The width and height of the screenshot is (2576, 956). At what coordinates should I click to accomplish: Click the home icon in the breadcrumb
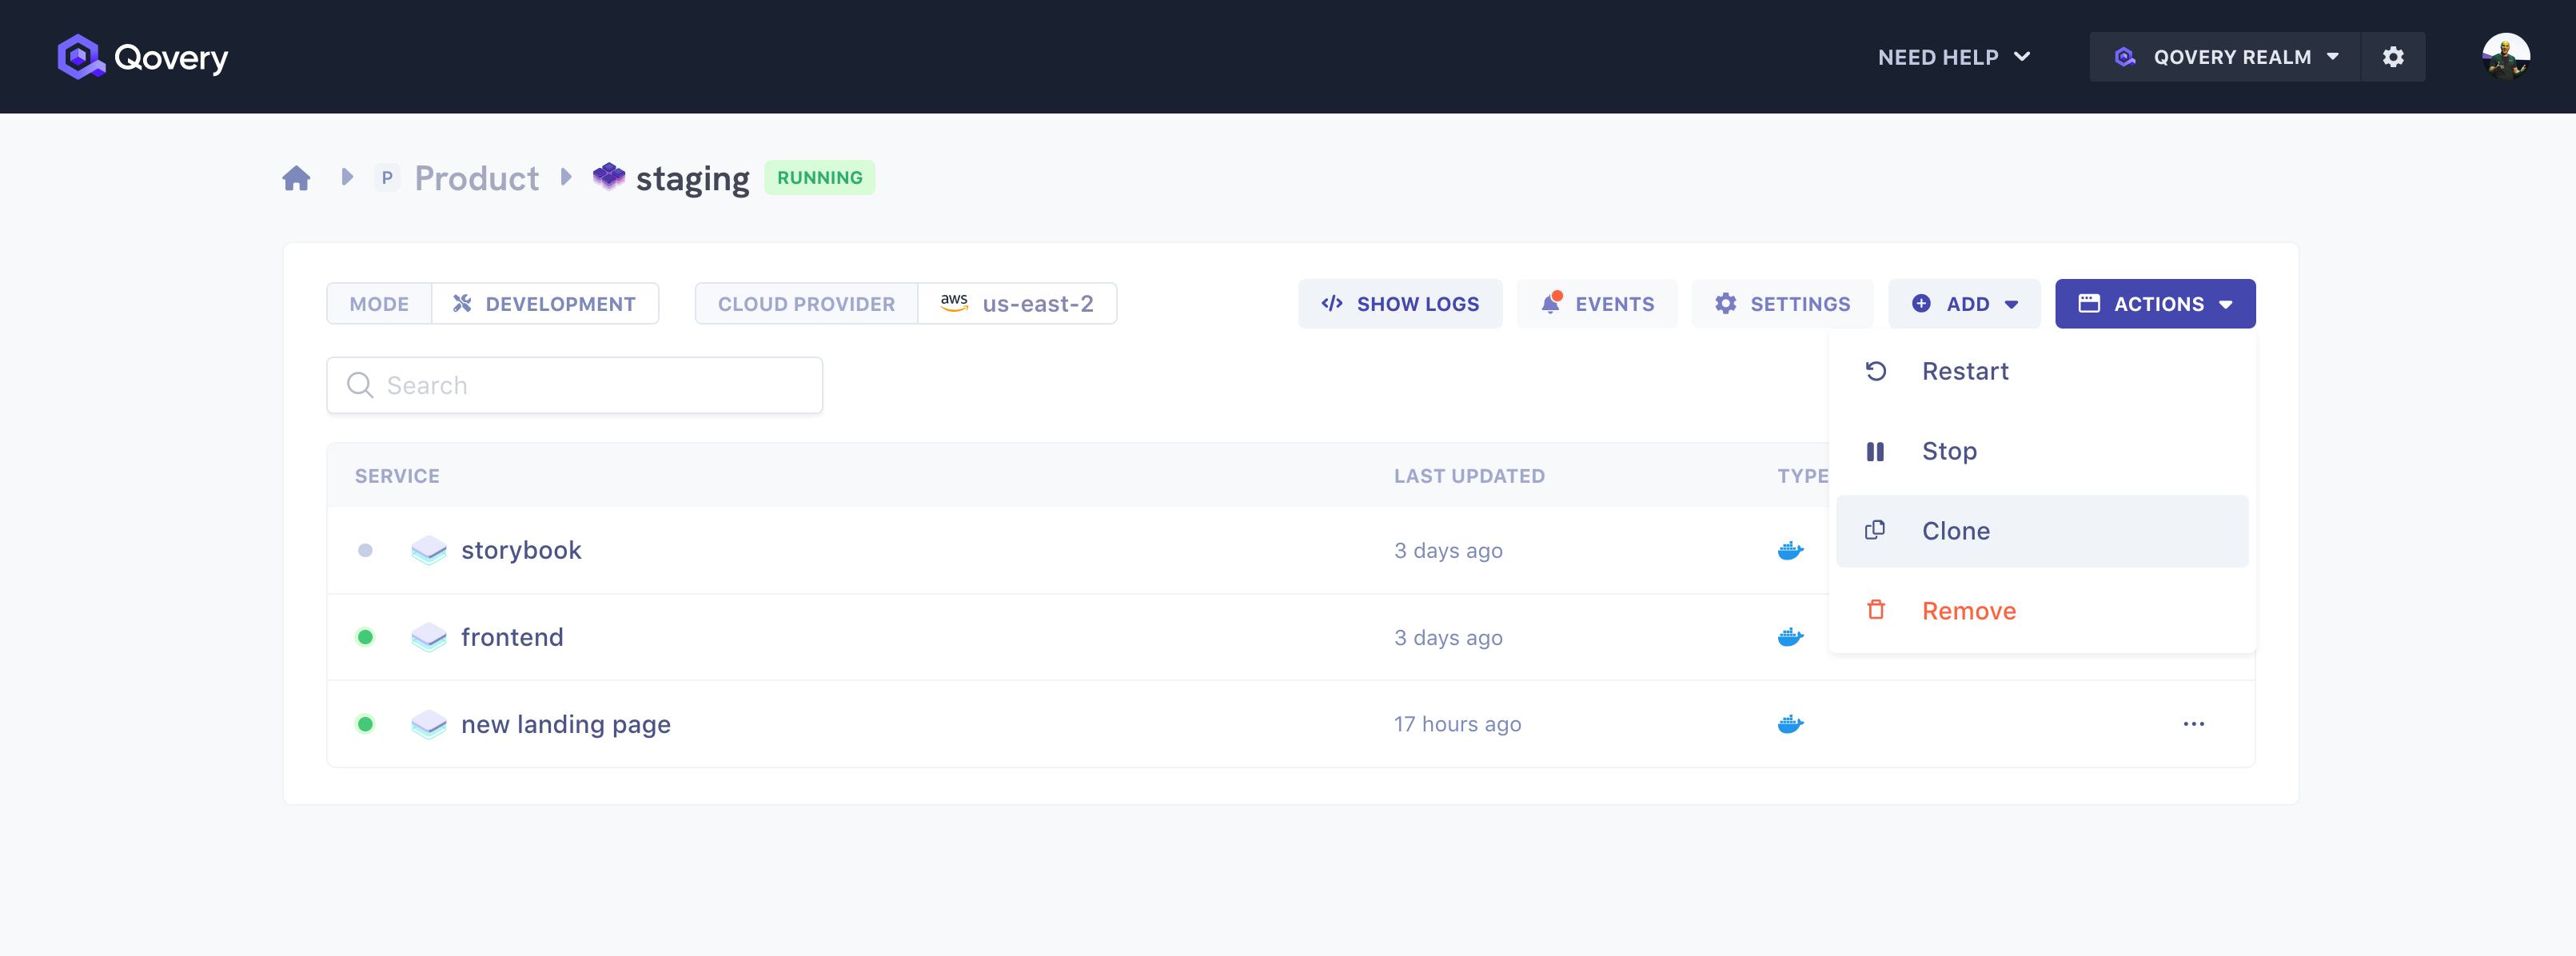pyautogui.click(x=297, y=177)
